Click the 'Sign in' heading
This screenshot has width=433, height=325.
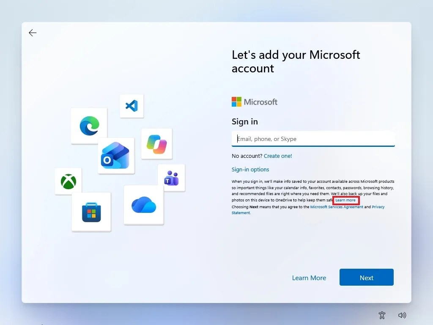(245, 121)
